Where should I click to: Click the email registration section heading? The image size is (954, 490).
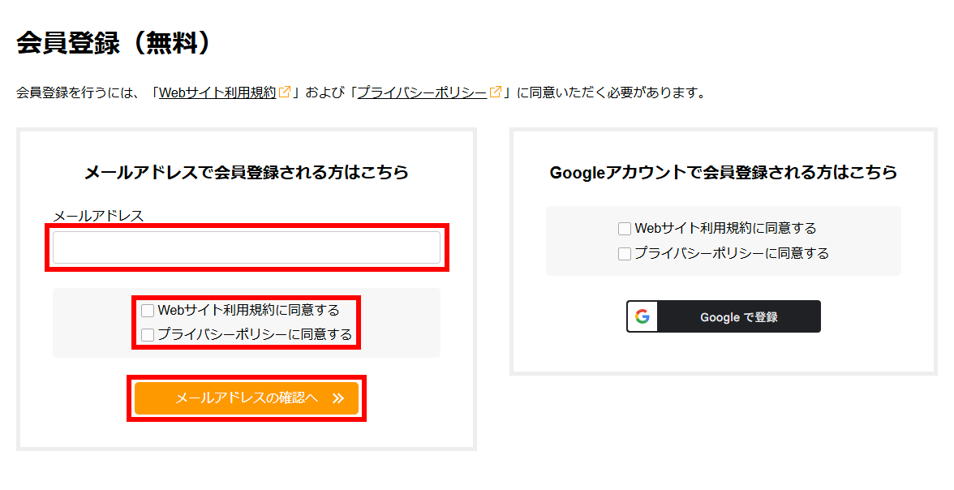(x=246, y=172)
